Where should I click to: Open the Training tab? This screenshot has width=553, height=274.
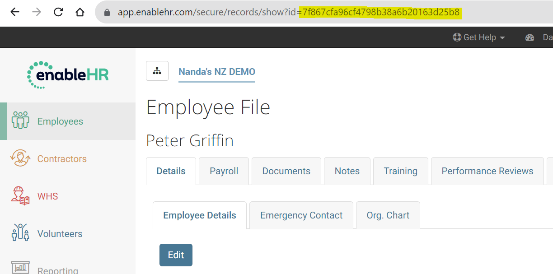pos(401,171)
